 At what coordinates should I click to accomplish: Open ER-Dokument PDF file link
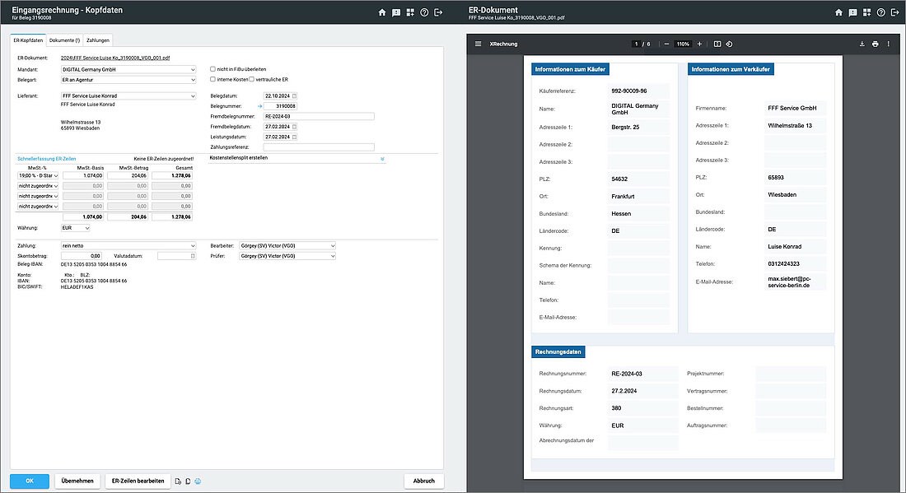click(115, 58)
